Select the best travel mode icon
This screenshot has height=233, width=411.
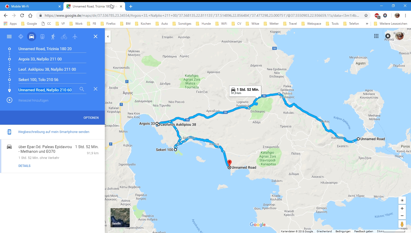tap(21, 37)
